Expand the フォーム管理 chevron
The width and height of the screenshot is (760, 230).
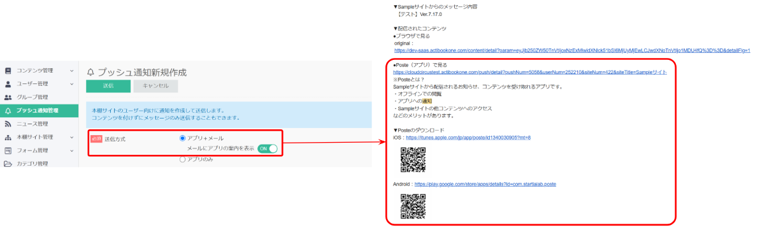tap(72, 150)
